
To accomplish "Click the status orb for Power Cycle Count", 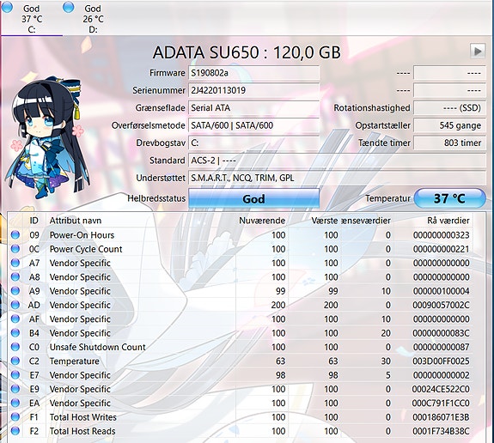I will click(15, 249).
